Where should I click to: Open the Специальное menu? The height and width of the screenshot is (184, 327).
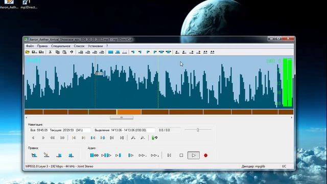[61, 46]
